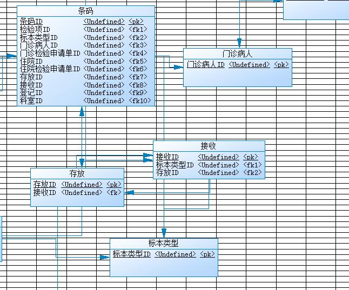The height and width of the screenshot is (290, 349).
Task: Click the <pk> marker in 标本类型 table
Action: 207,254
